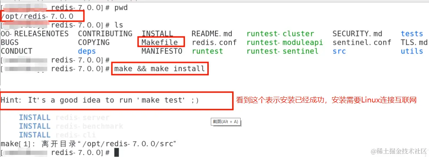Viewport: 429px width, 157px height.
Task: Select the src directory name
Action: pos(339,51)
